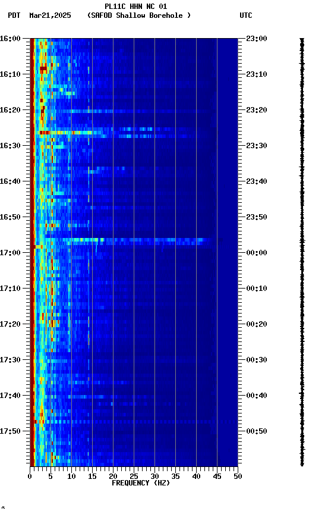
Task: Click the 23:50 UTC time label
Action: (x=257, y=217)
